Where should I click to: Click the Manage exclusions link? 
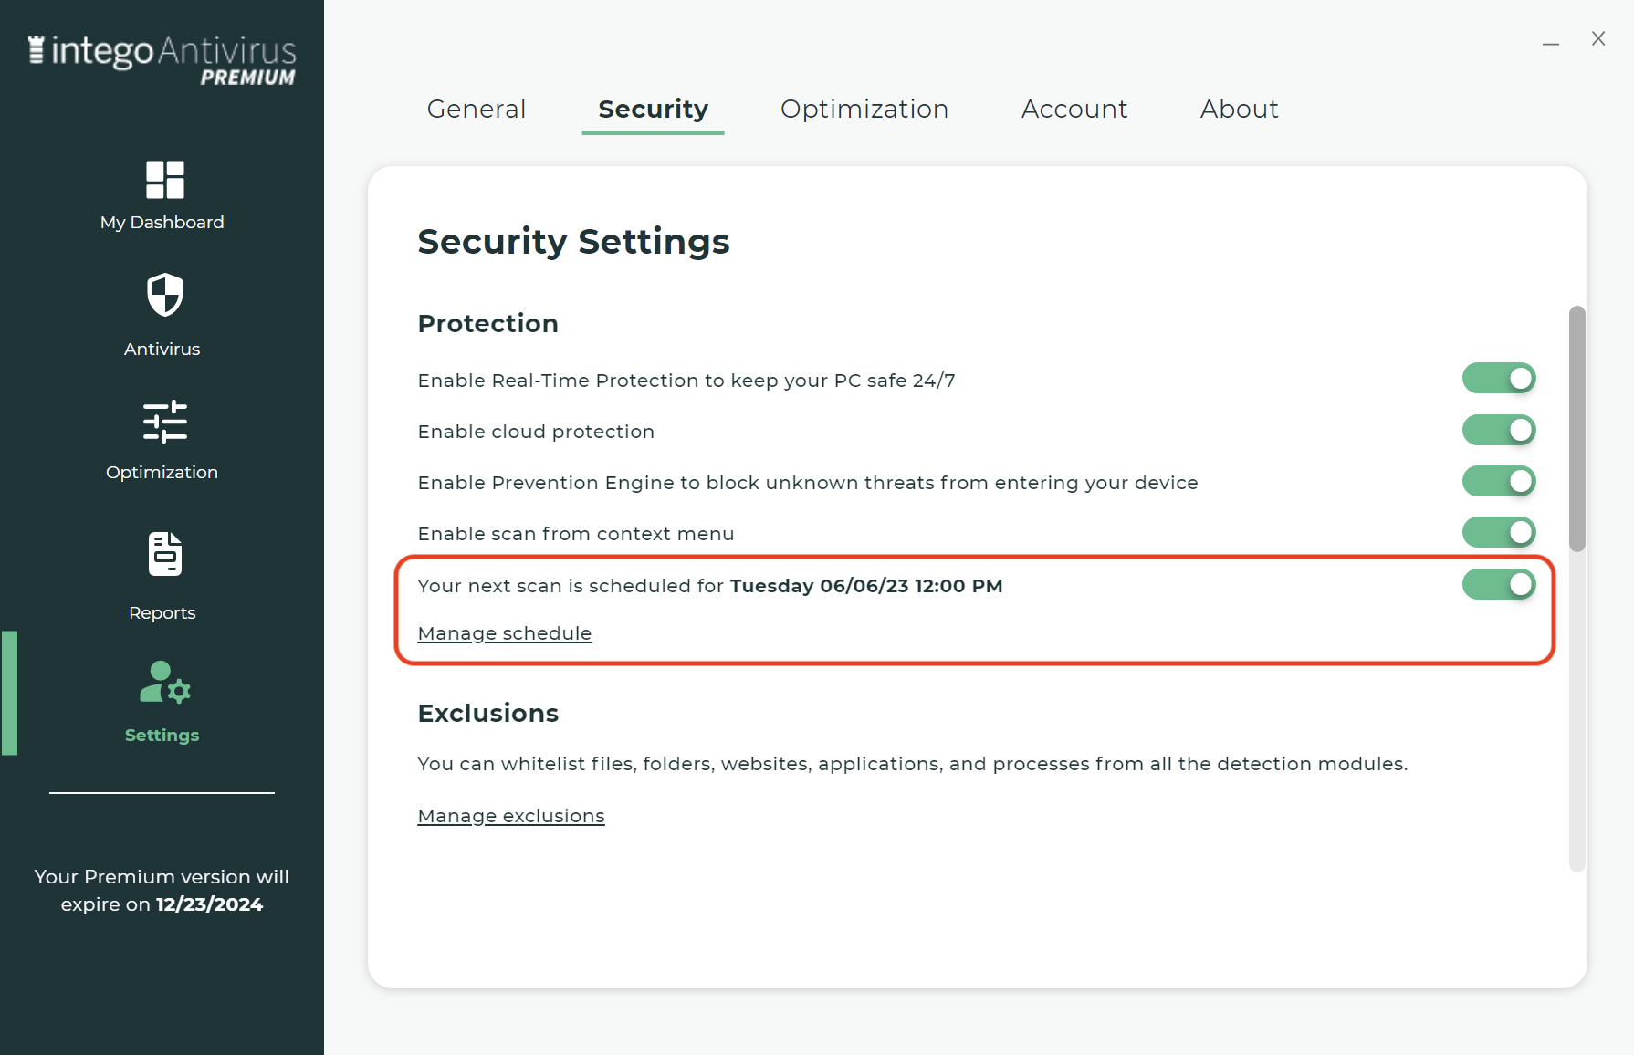pos(511,816)
